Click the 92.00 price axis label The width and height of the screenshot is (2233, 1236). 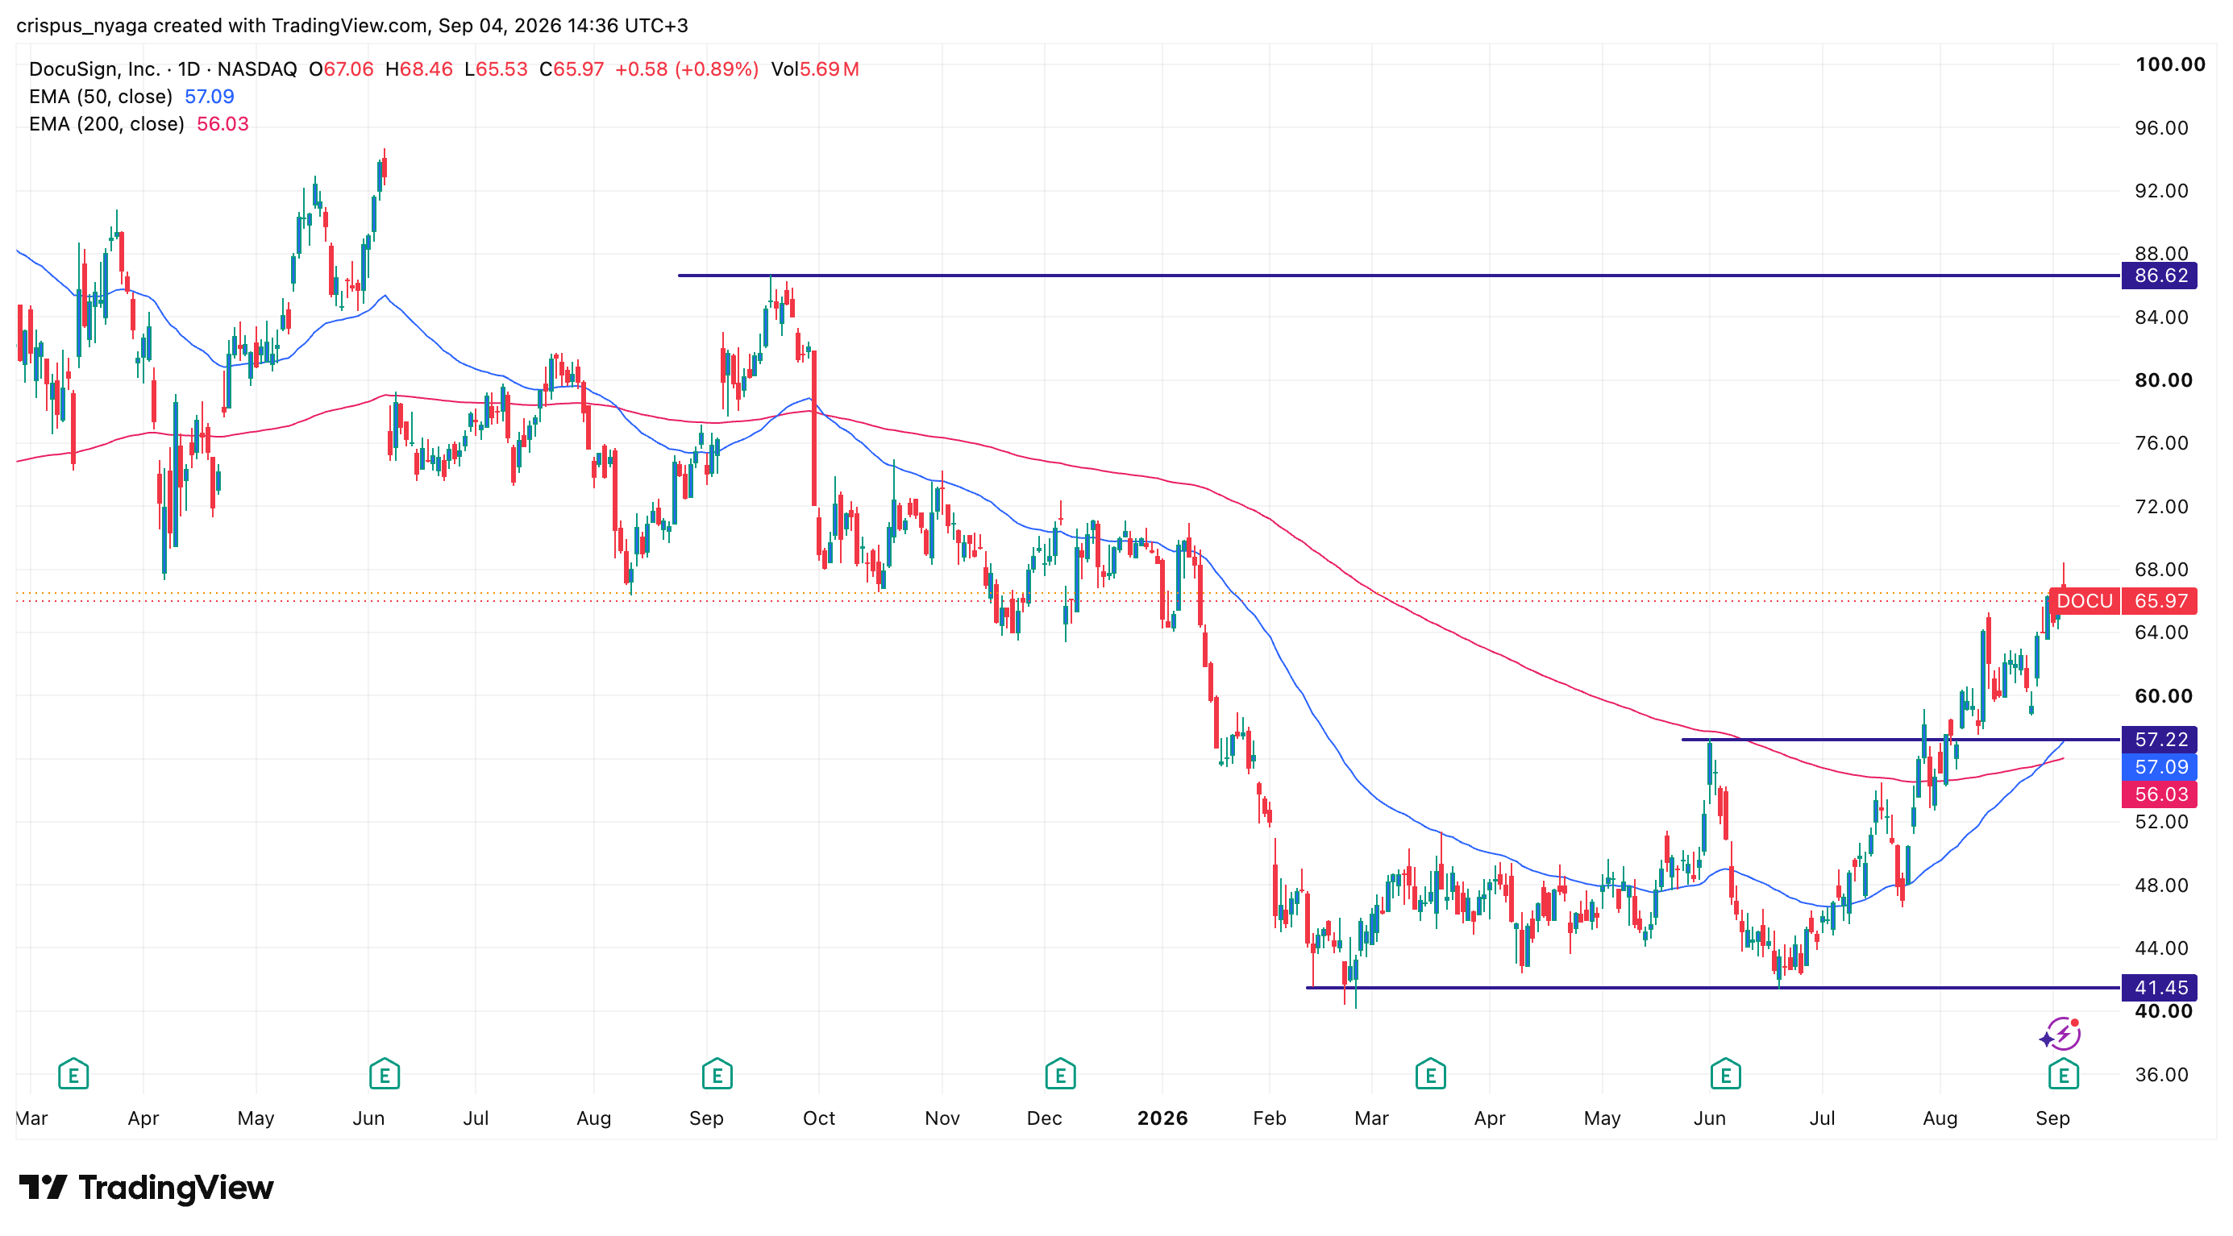coord(2161,190)
